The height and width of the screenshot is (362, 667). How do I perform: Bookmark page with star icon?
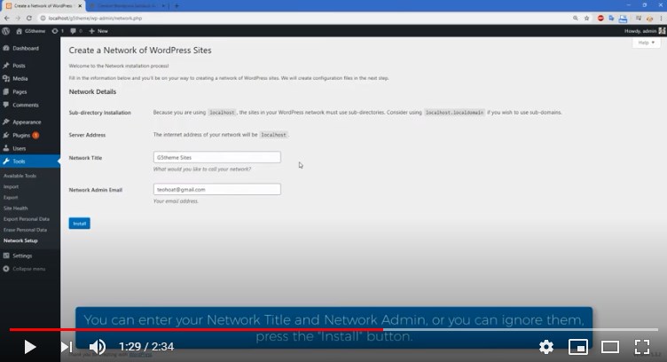pos(586,18)
